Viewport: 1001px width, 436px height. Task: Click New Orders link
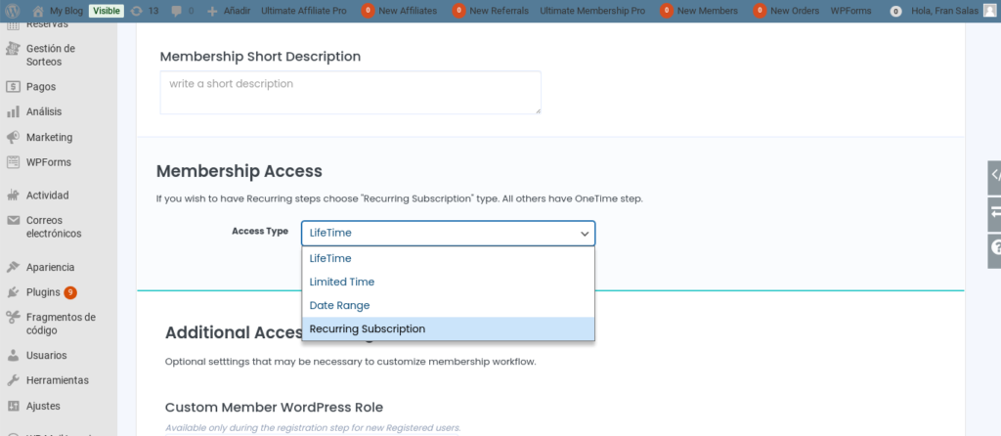click(x=795, y=11)
